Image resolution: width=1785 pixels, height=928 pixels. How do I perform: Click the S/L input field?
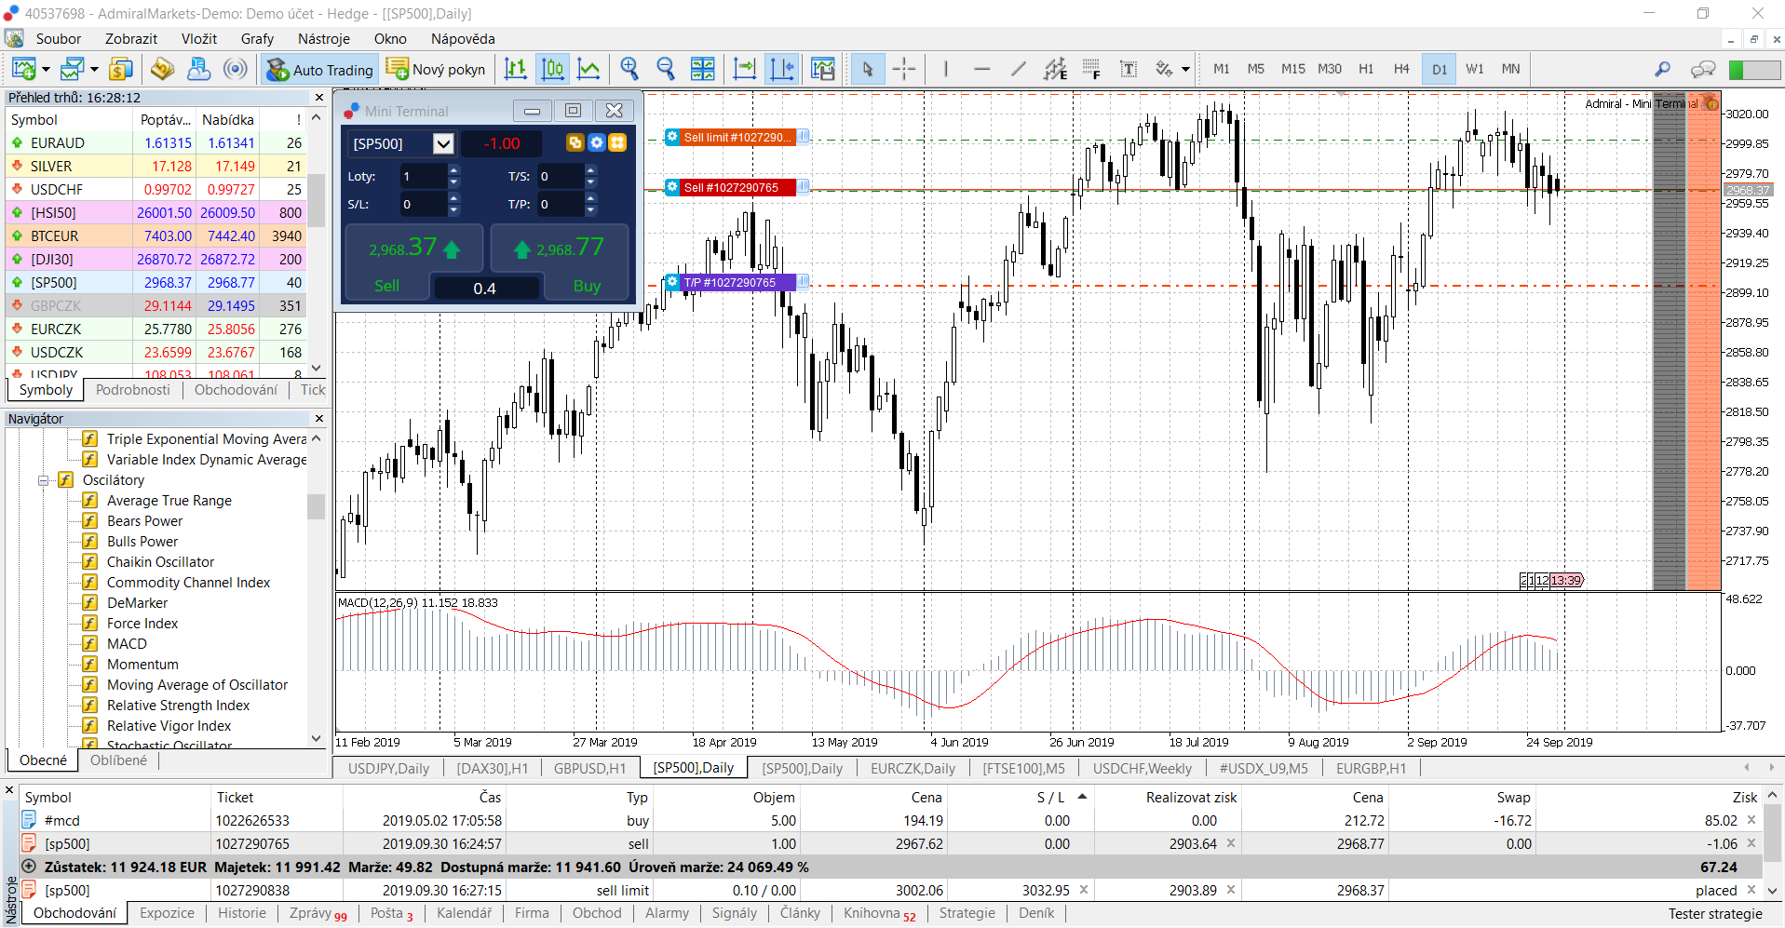pyautogui.click(x=423, y=204)
